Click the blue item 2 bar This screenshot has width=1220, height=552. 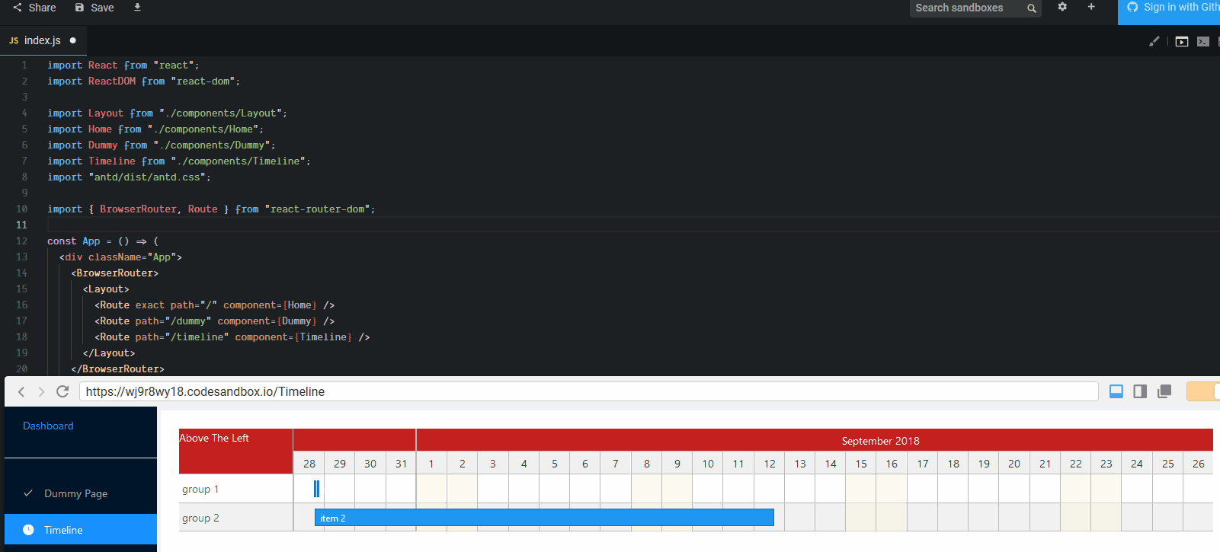[544, 518]
